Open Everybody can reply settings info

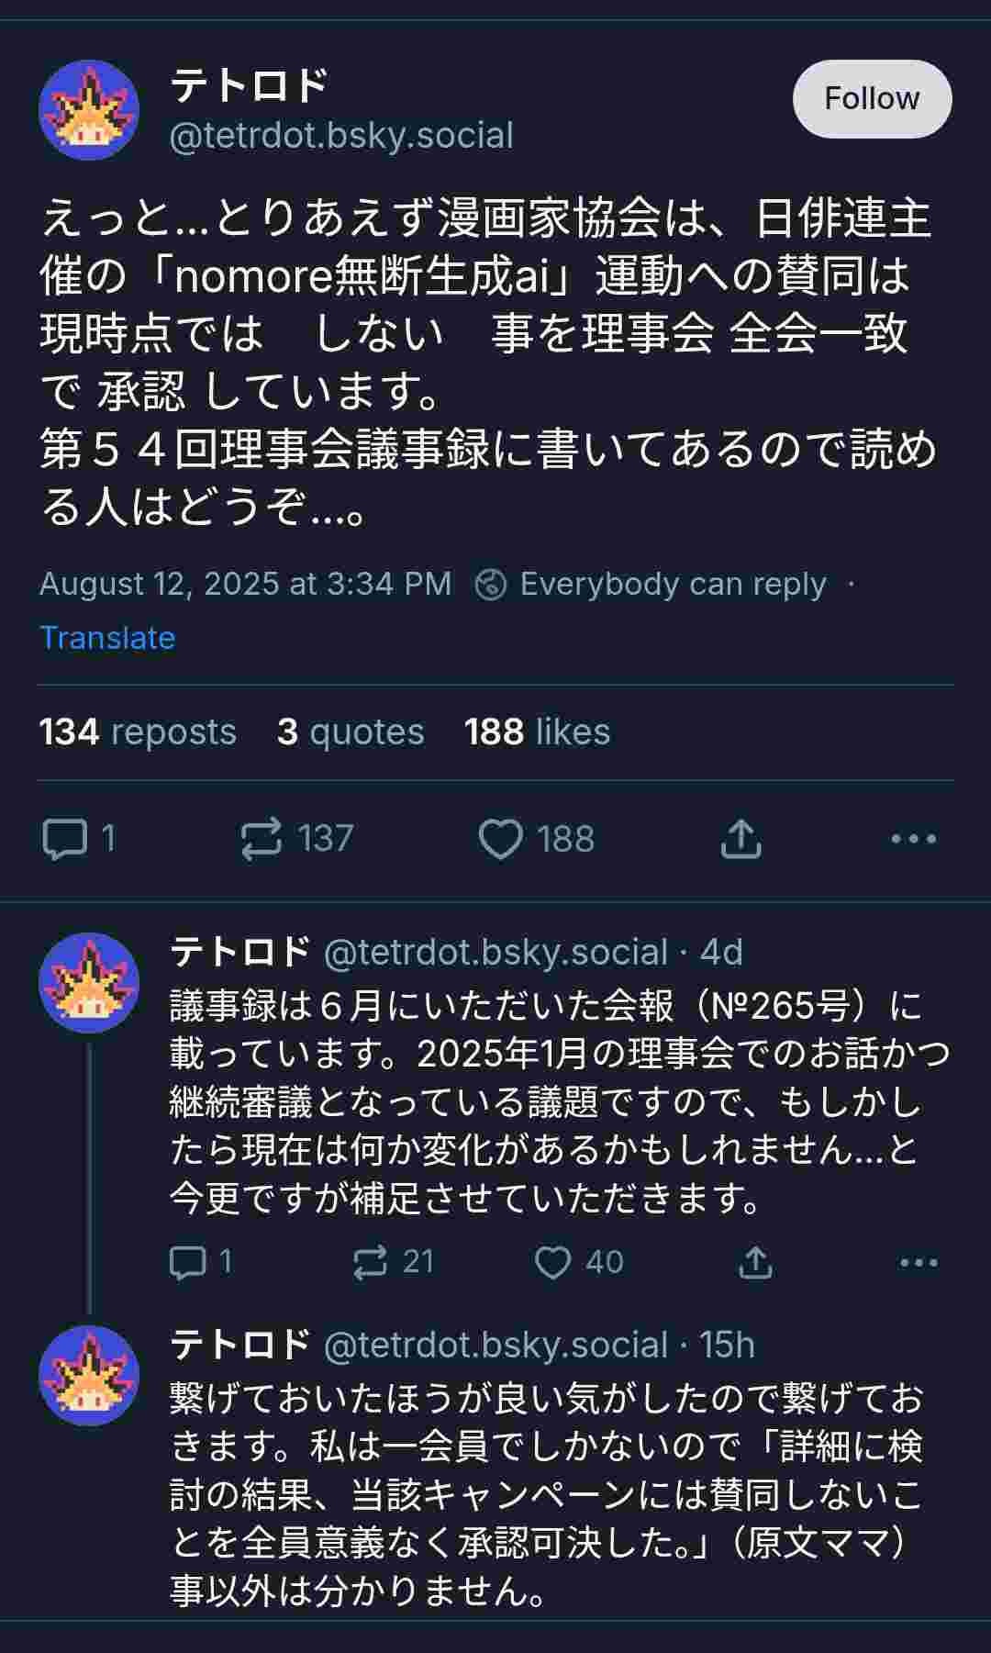pos(651,584)
